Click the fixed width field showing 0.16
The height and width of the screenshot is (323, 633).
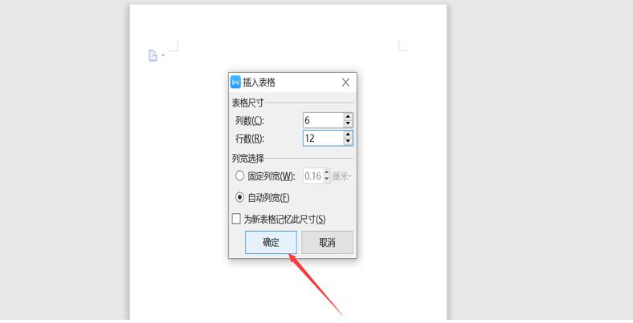click(313, 176)
